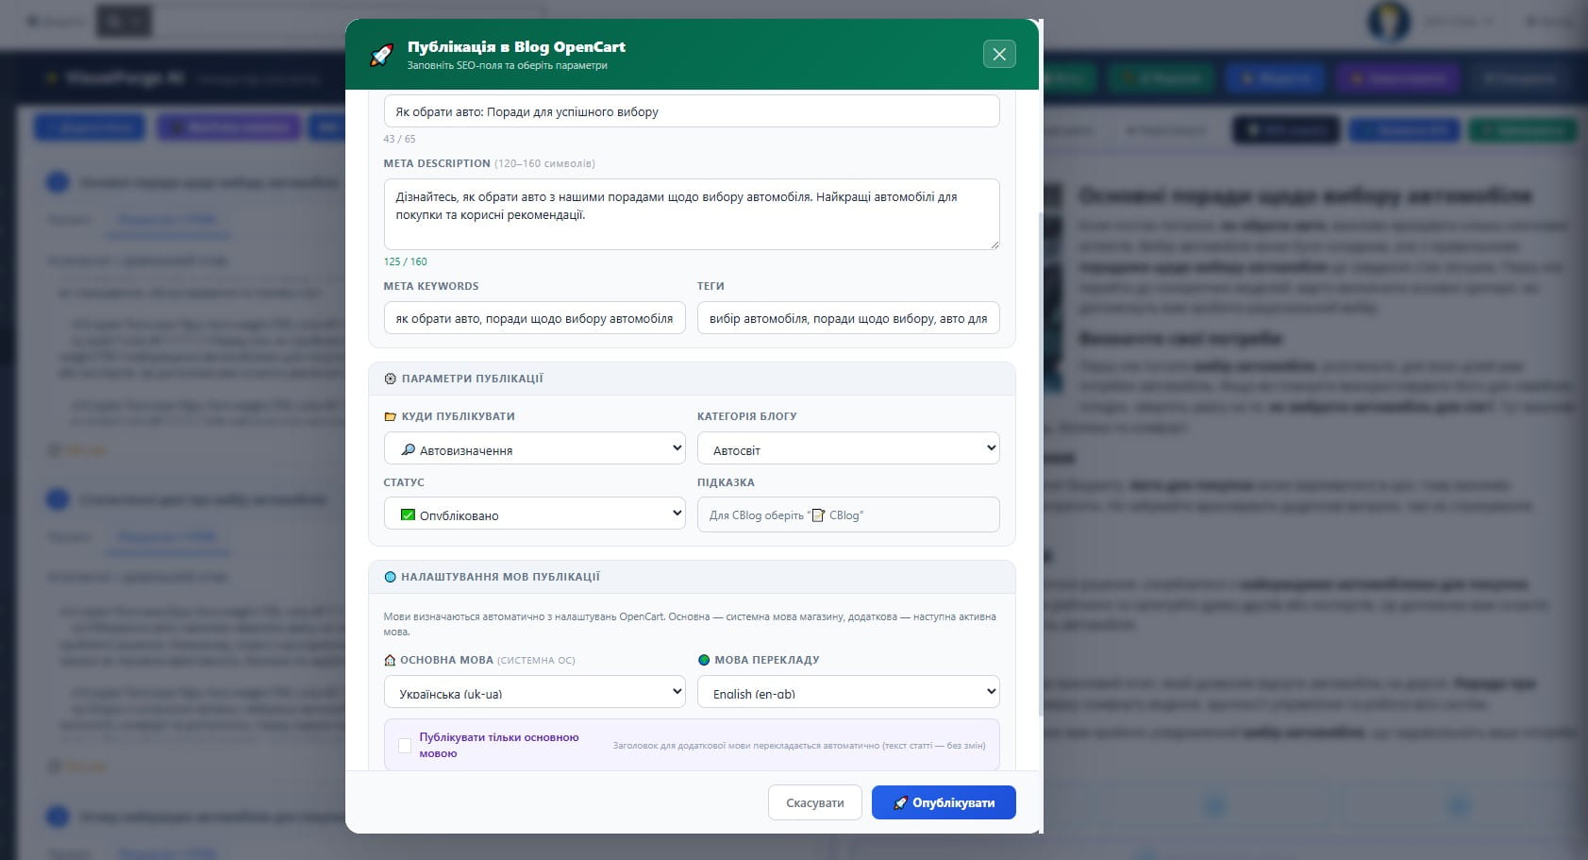Click the dialog title 'Публікація в Blog OpenCart'
This screenshot has width=1588, height=860.
(x=516, y=46)
